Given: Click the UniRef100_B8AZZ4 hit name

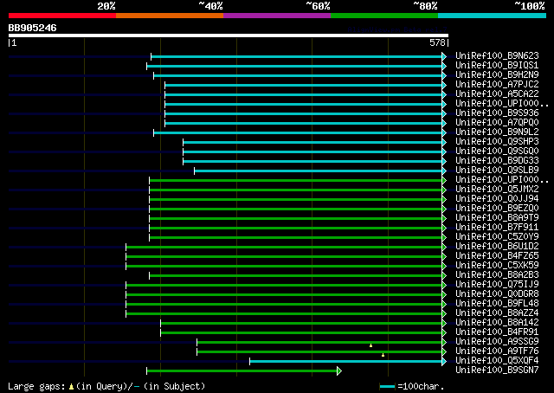Looking at the screenshot, I should 497,313.
